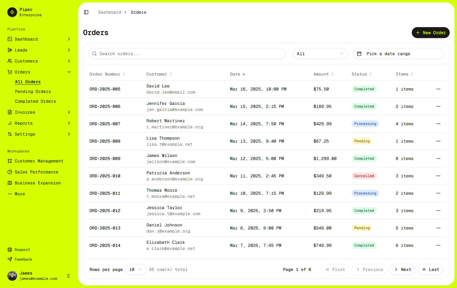Open Pending Orders in the sidebar
Viewport: 457px width, 288px height.
33,91
